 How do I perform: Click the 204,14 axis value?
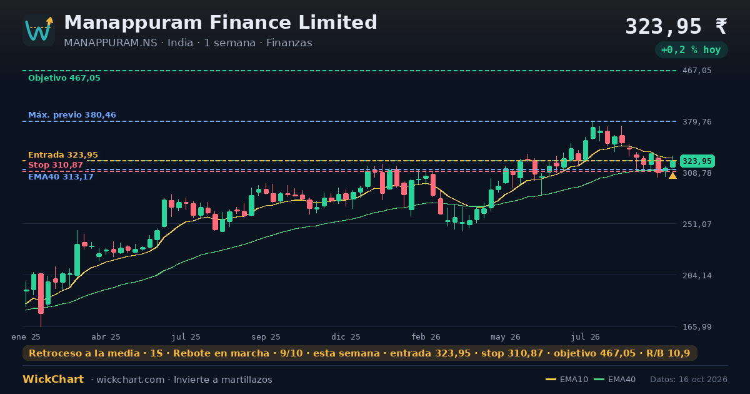[697, 275]
